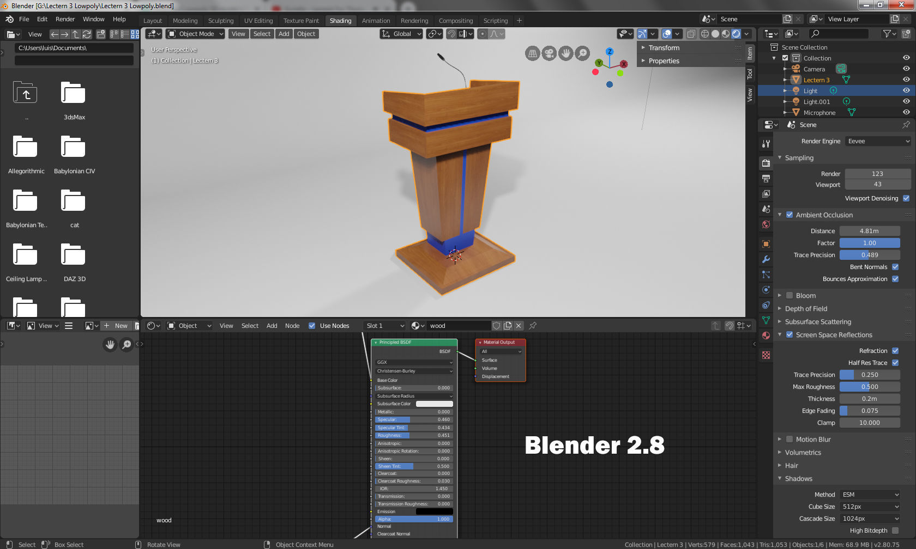The width and height of the screenshot is (916, 549).
Task: Enable Motion Blur checkbox
Action: coord(790,439)
